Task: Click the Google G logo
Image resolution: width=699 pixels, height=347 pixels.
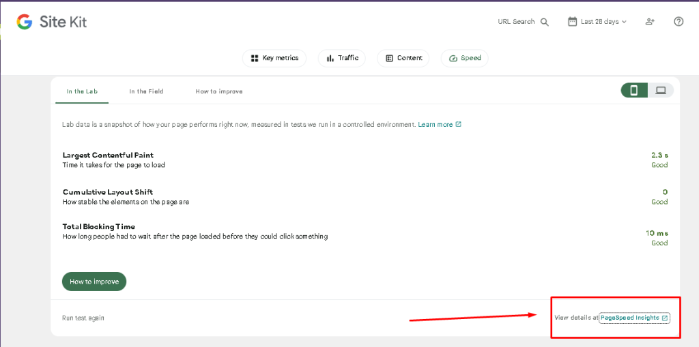Action: 25,21
